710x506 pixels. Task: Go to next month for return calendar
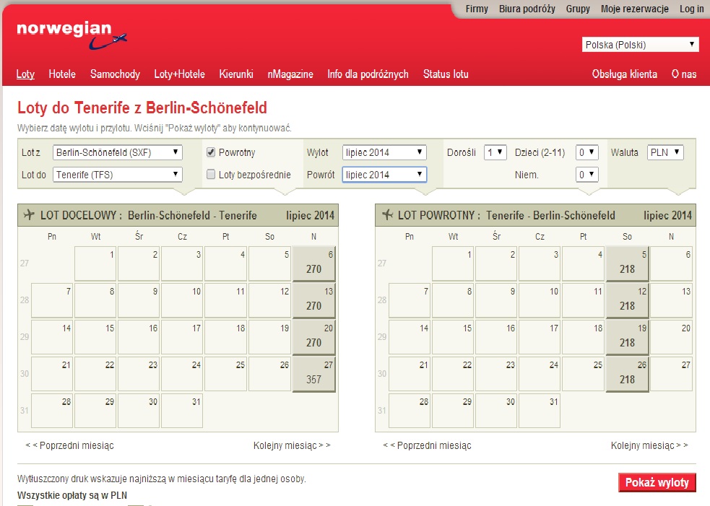coord(649,445)
